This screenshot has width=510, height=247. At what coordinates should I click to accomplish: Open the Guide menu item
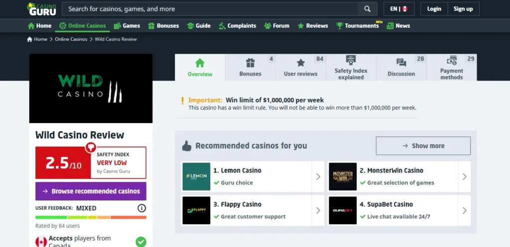click(199, 26)
